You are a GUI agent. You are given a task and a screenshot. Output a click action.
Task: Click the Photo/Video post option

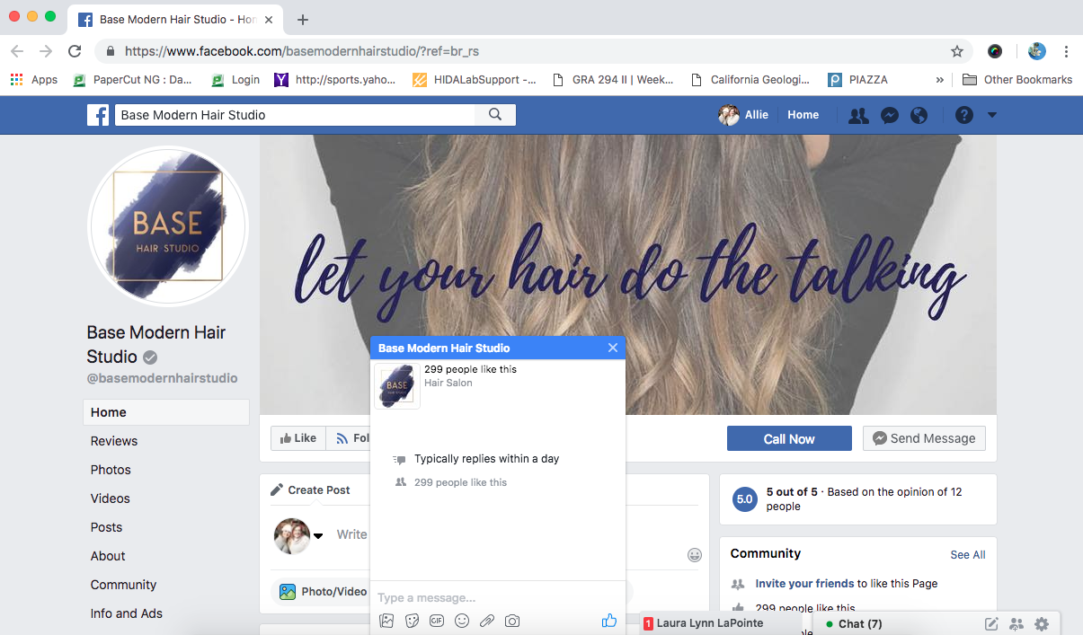click(324, 592)
